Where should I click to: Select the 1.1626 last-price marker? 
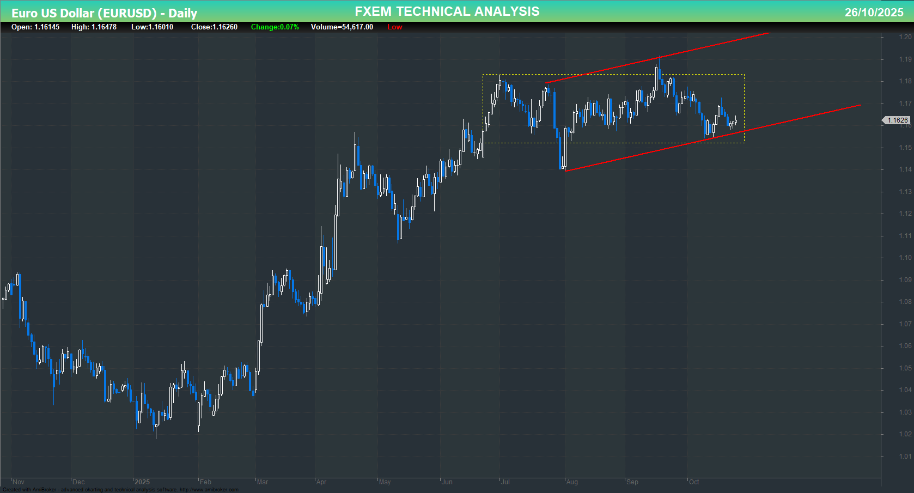tap(897, 120)
